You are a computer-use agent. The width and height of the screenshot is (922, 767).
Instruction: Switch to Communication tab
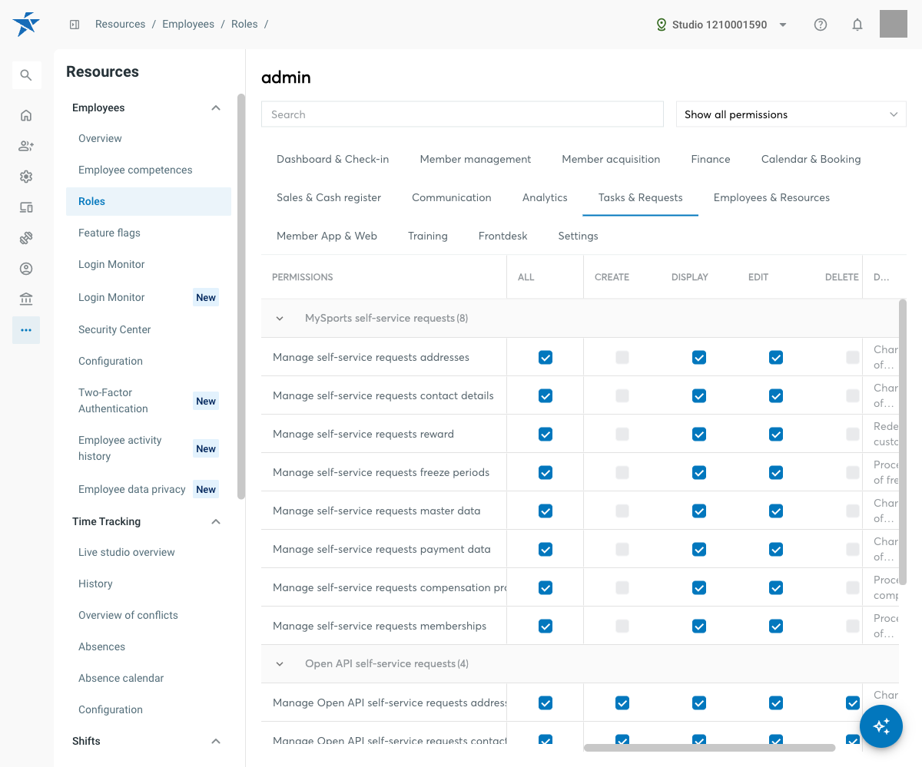(452, 197)
